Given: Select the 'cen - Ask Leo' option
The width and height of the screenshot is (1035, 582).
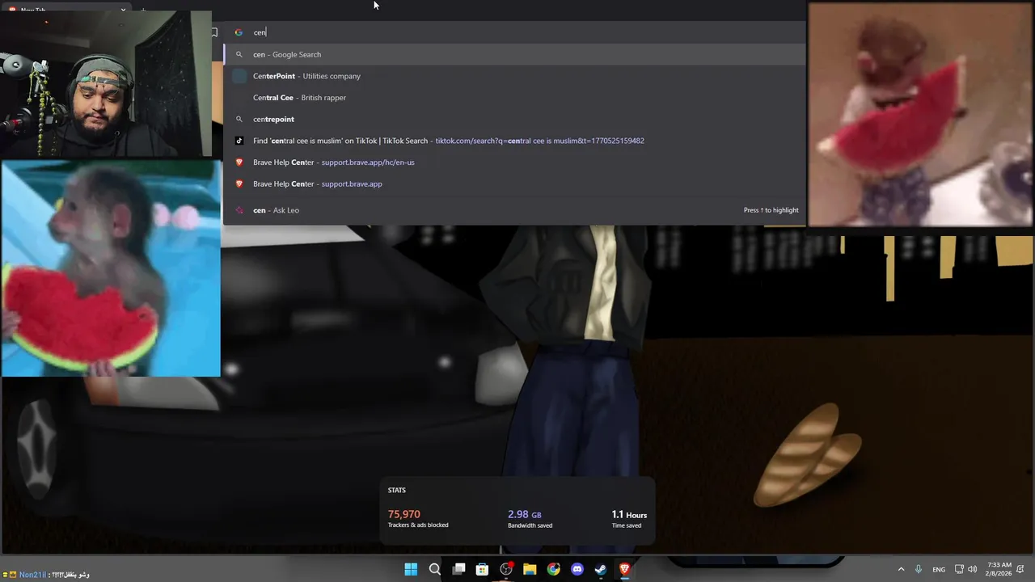Looking at the screenshot, I should coord(515,210).
